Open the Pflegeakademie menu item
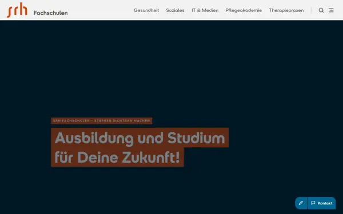 (244, 10)
